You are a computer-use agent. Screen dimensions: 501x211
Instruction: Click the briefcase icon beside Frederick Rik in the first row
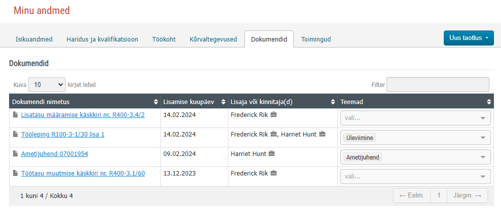click(x=274, y=115)
